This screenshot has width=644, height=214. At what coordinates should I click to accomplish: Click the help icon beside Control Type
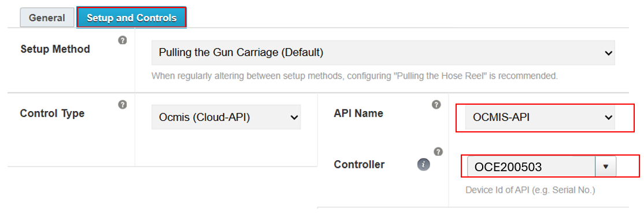coord(122,104)
